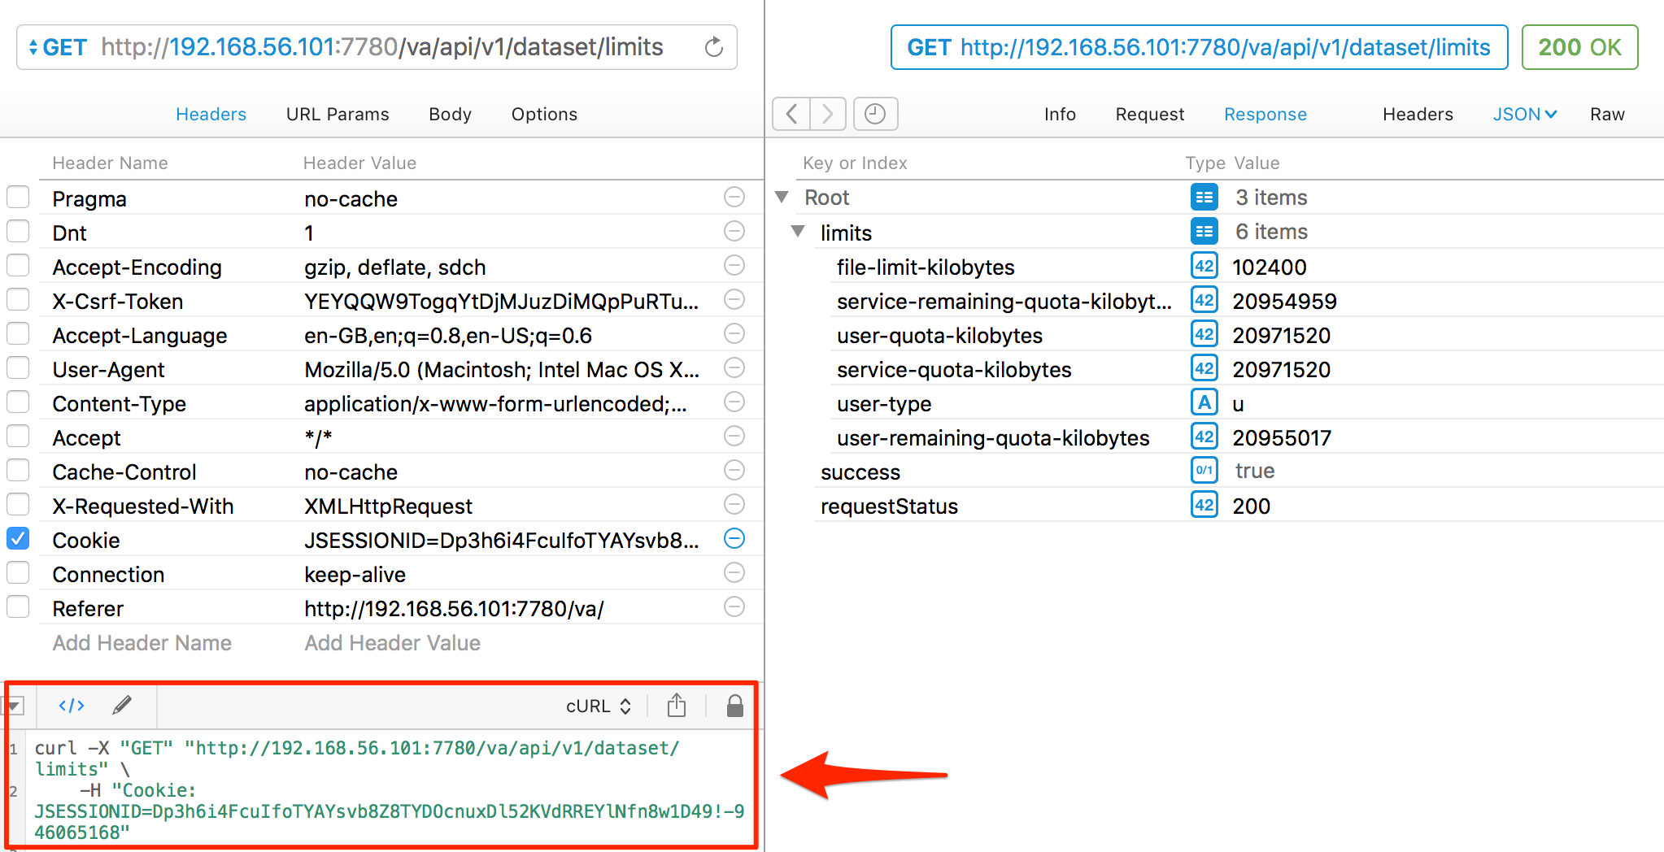Enable the X-Csrf-Token header checkbox
1664x852 pixels.
pyautogui.click(x=18, y=300)
